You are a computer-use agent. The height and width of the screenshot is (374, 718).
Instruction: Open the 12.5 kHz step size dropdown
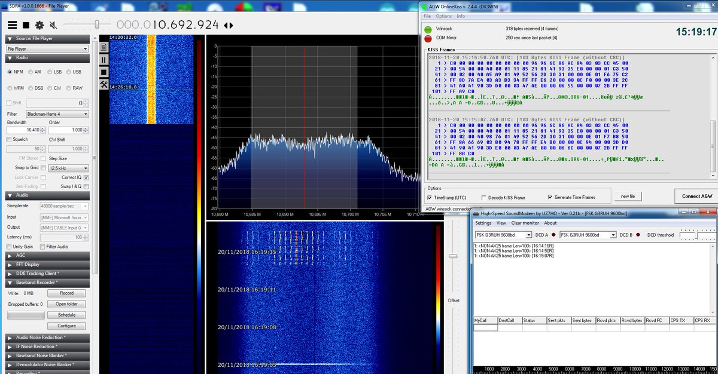[69, 168]
